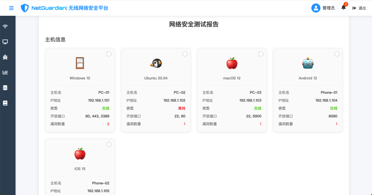Open the bar chart sidebar icon
This screenshot has height=195, width=372.
point(5,72)
